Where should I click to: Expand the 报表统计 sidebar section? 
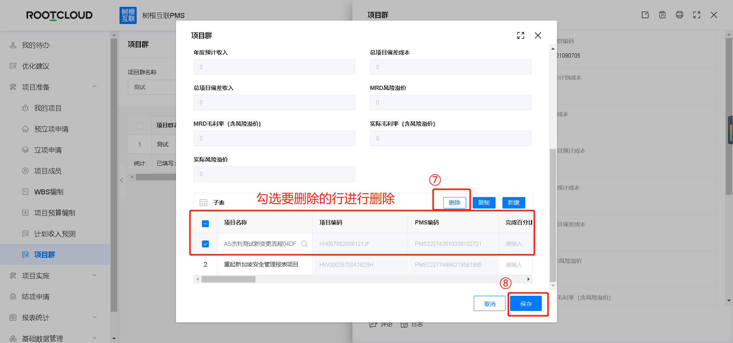(x=94, y=317)
